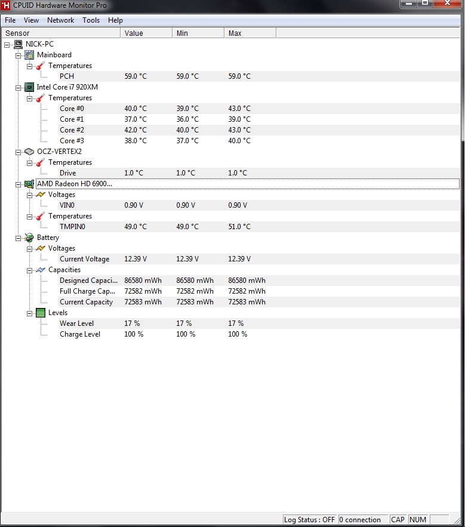
Task: Collapse the AMD Radeon Temperatures section
Action: point(30,217)
